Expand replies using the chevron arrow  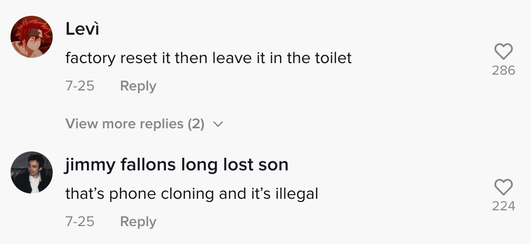[218, 124]
